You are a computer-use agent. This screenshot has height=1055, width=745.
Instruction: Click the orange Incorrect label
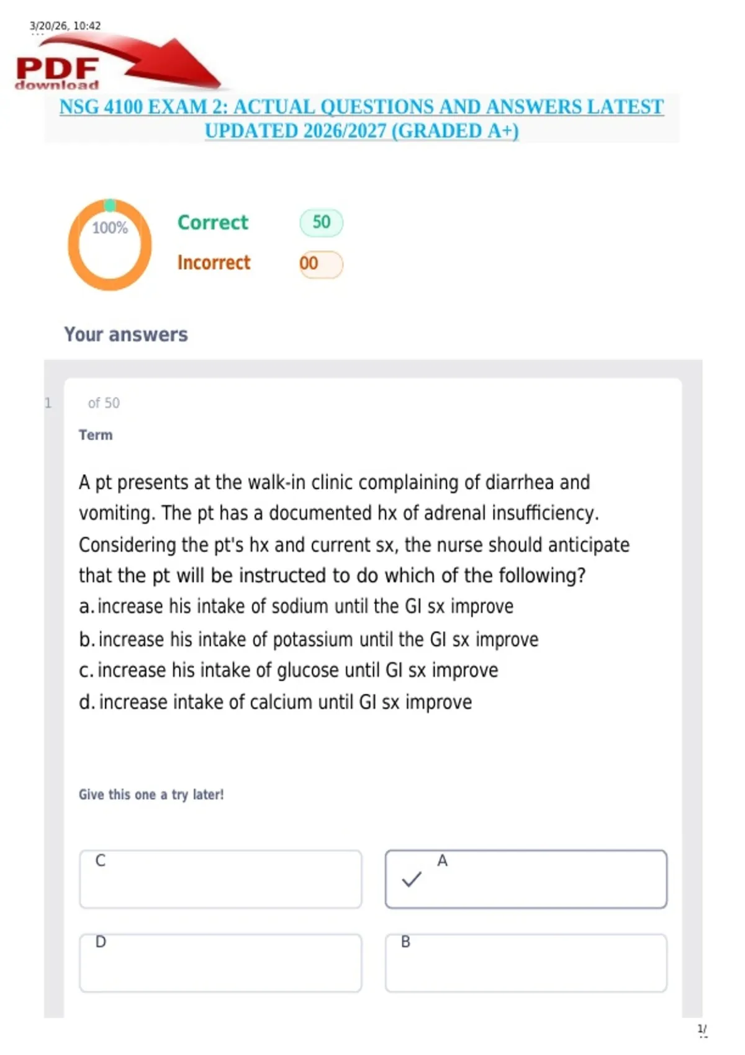coord(214,263)
